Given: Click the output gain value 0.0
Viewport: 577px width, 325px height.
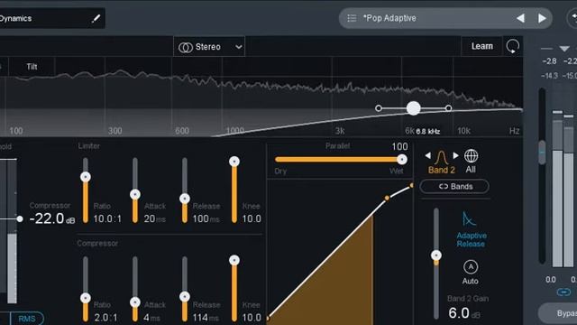Looking at the screenshot, I should [551, 280].
